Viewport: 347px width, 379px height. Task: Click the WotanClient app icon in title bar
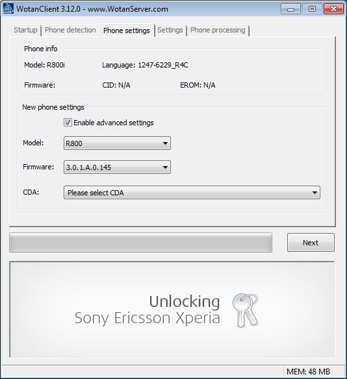[8, 8]
